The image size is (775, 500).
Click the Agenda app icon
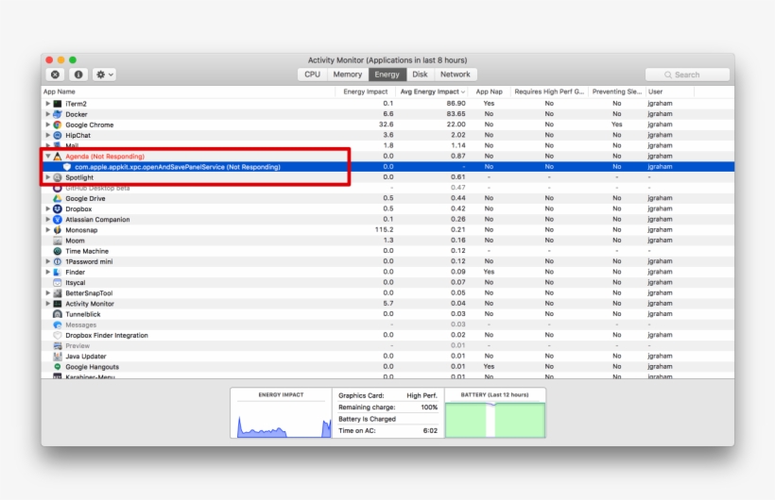click(58, 157)
